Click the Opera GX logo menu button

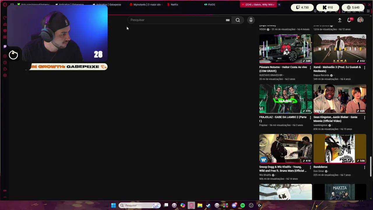tap(5, 5)
